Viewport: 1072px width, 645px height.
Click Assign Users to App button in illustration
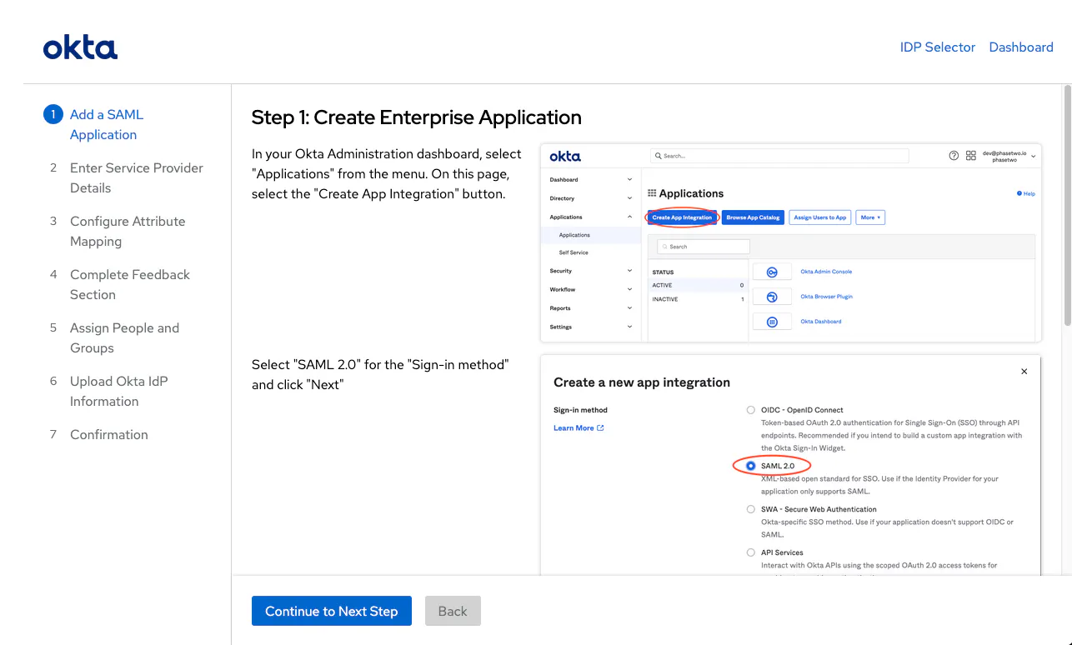coord(820,217)
